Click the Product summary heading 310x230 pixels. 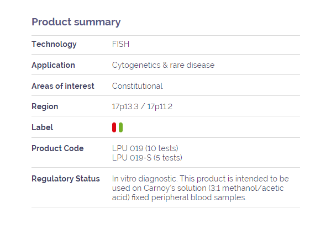pyautogui.click(x=76, y=22)
